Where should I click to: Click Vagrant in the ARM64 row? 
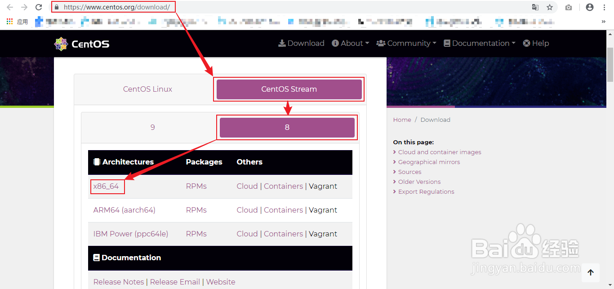click(x=323, y=210)
